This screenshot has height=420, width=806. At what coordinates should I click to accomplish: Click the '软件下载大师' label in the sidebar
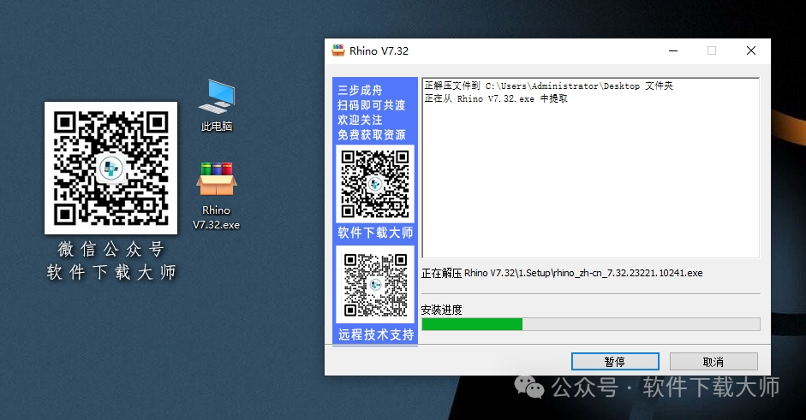(x=375, y=233)
